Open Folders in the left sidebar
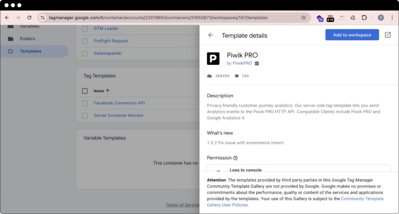This screenshot has height=214, width=399. [27, 39]
